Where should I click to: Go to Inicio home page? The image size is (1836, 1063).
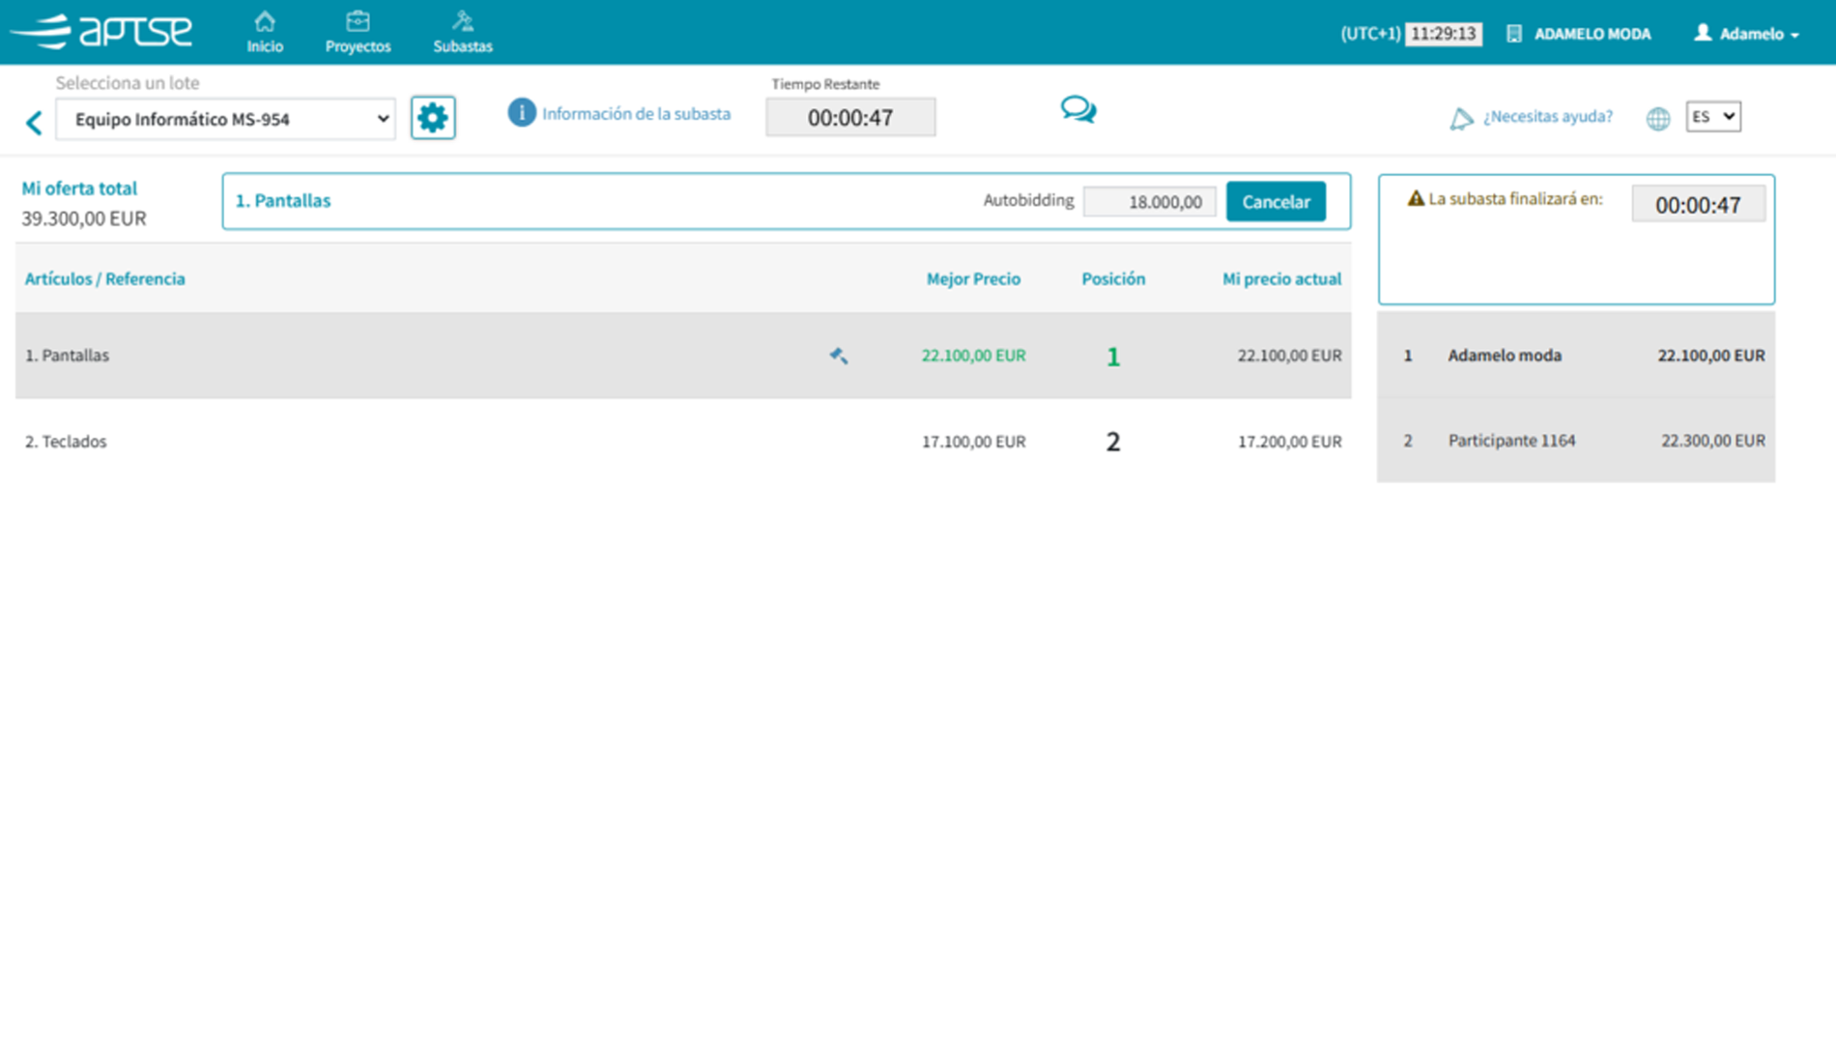pyautogui.click(x=264, y=32)
